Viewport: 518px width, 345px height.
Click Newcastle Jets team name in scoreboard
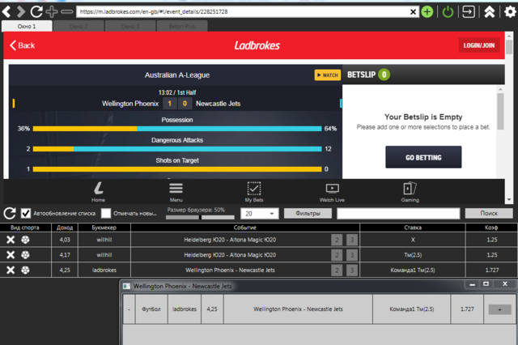pos(218,104)
